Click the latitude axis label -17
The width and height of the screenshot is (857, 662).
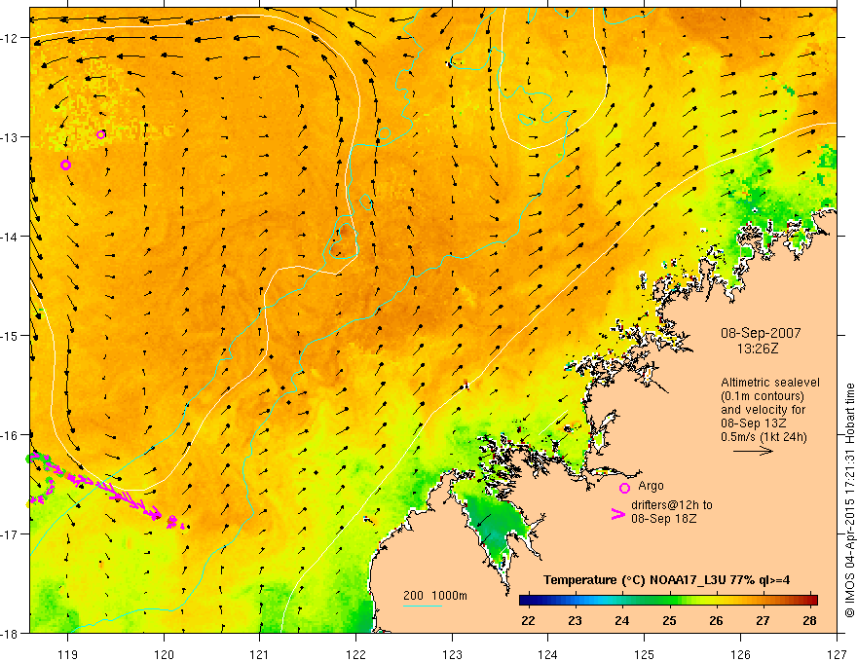coord(11,533)
